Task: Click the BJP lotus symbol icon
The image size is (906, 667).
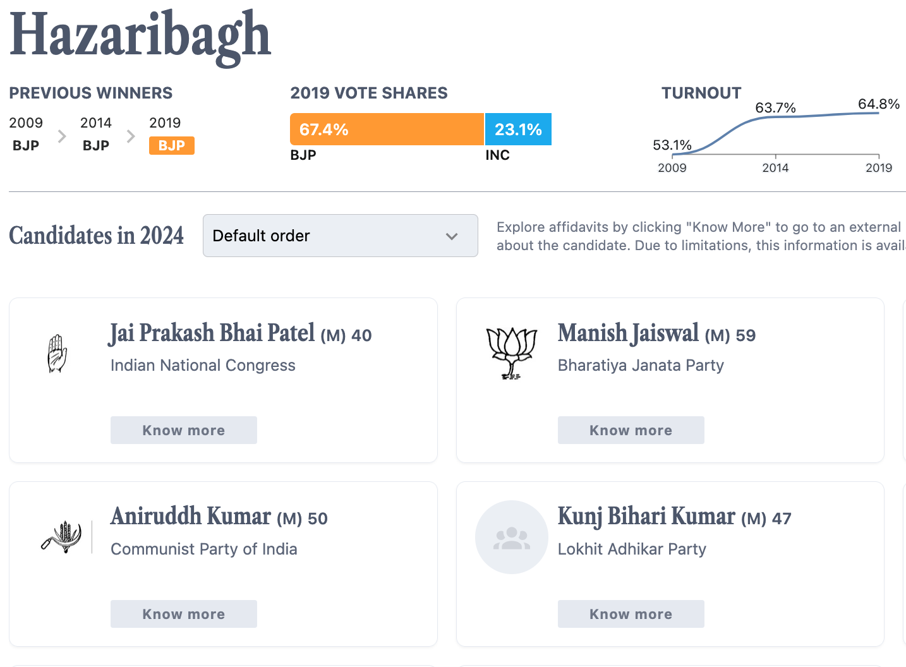Action: point(512,353)
